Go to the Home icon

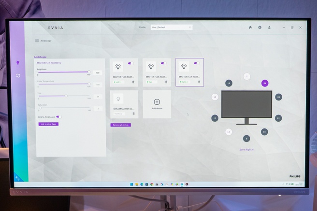pos(250,27)
